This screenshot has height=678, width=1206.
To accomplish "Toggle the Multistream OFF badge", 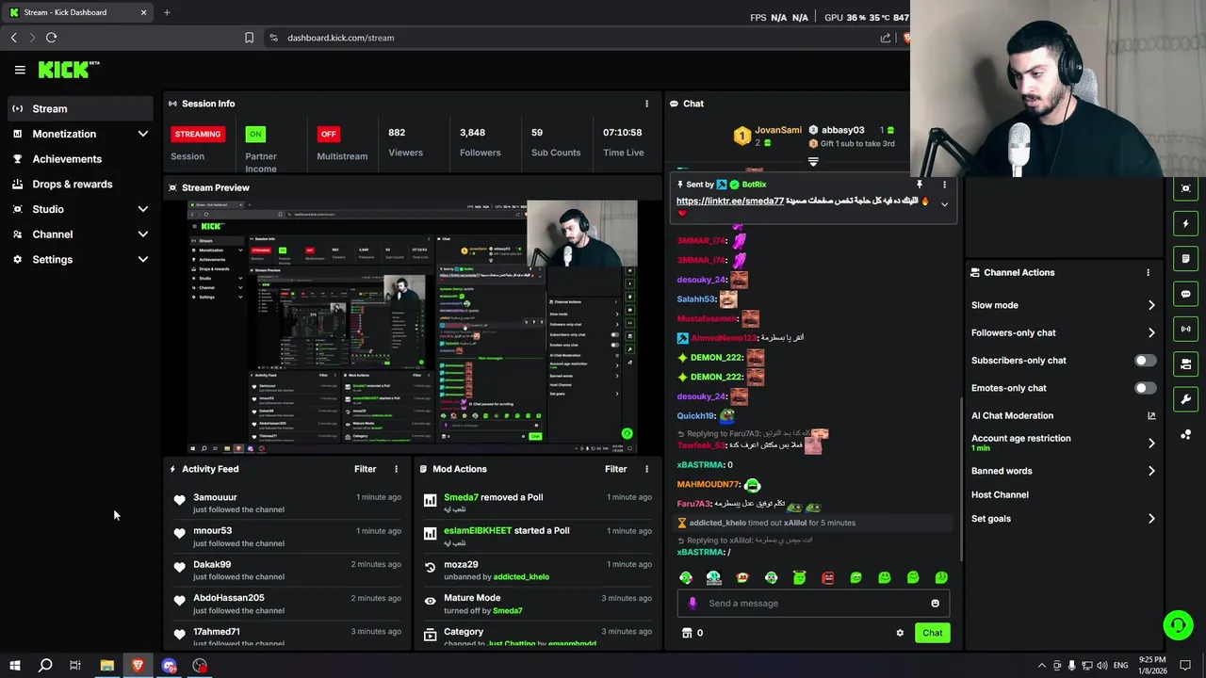I will [x=328, y=134].
